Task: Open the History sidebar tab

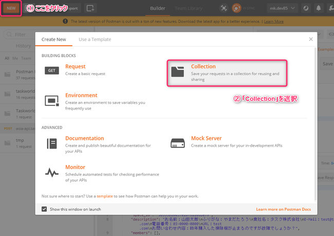Action: click(x=24, y=46)
